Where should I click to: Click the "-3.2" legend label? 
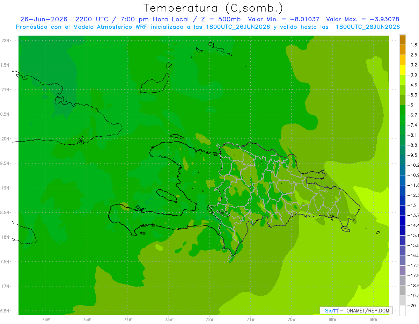[413, 65]
